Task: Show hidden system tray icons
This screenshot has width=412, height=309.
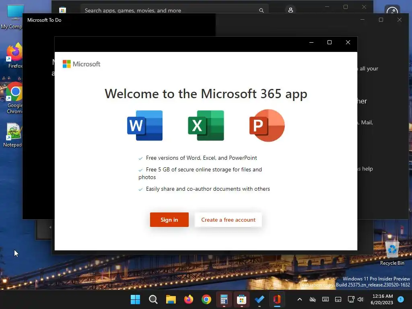Action: click(299, 299)
